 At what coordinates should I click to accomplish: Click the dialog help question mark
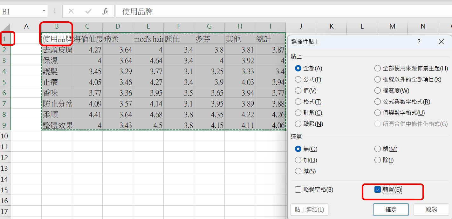(419, 42)
